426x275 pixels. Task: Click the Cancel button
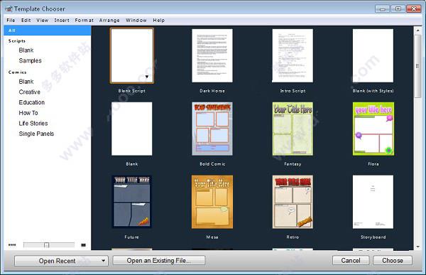pos(351,260)
